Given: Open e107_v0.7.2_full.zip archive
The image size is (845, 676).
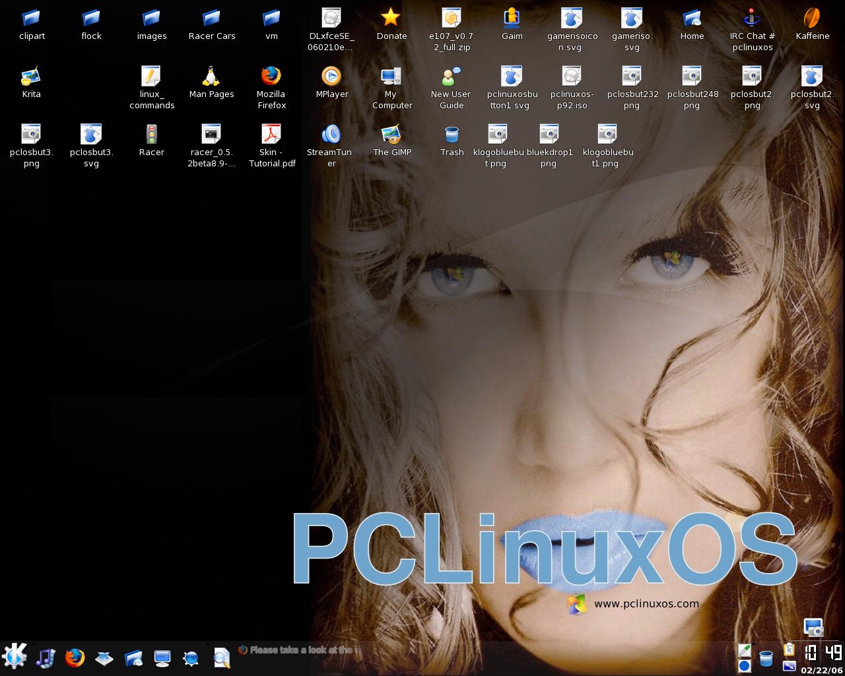Looking at the screenshot, I should (x=452, y=18).
